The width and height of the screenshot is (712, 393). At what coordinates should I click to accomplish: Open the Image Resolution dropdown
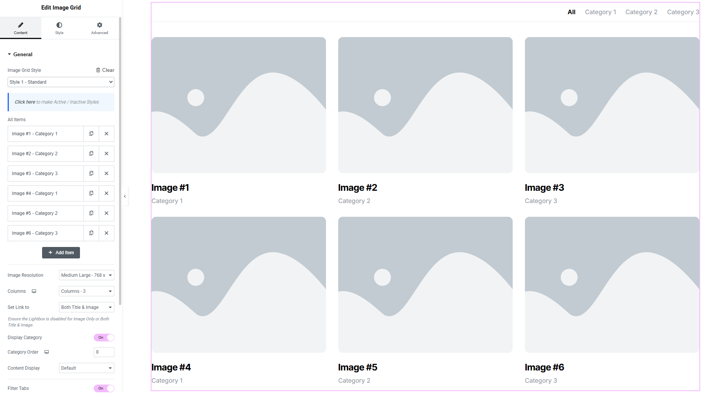[86, 275]
